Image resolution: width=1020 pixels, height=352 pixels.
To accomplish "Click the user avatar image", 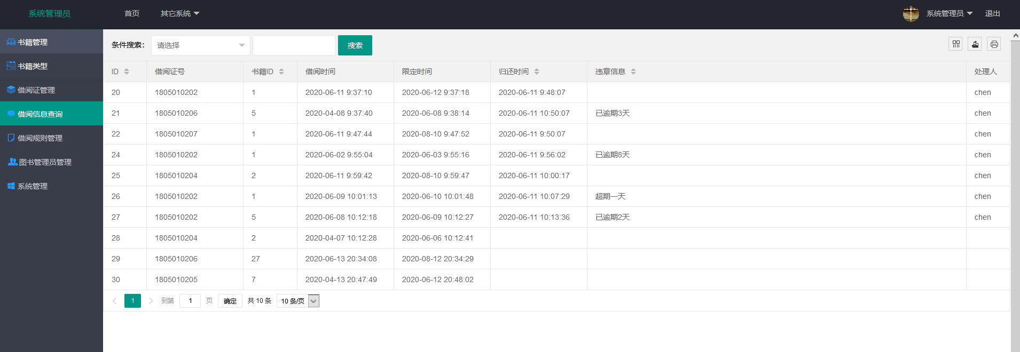I will coord(911,14).
